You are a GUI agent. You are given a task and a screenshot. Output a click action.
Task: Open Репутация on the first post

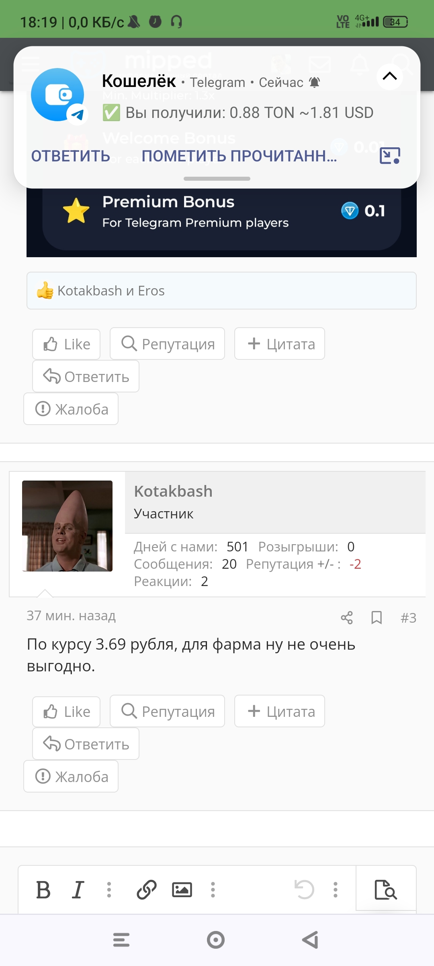[x=167, y=344]
